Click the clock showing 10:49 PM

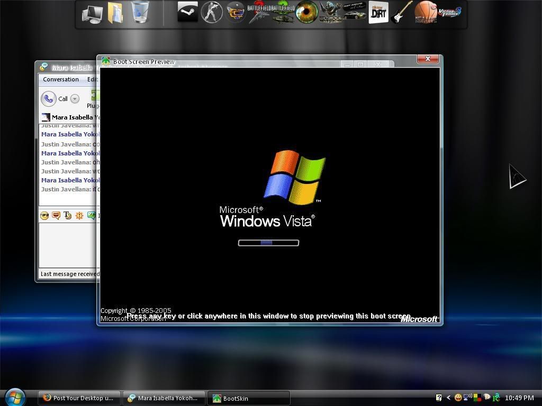pos(519,398)
